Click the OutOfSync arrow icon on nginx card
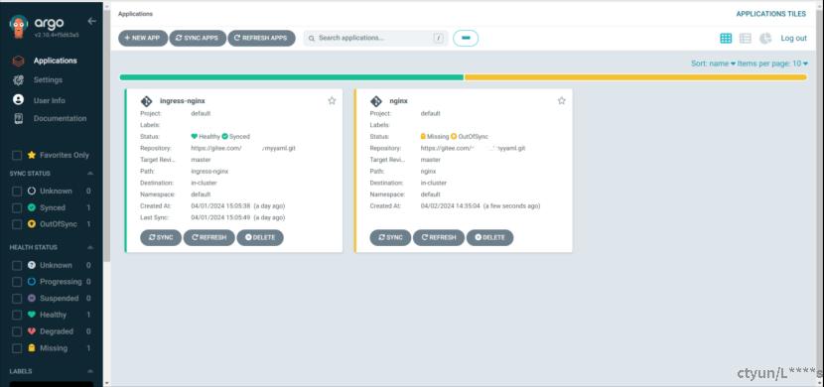 [454, 137]
